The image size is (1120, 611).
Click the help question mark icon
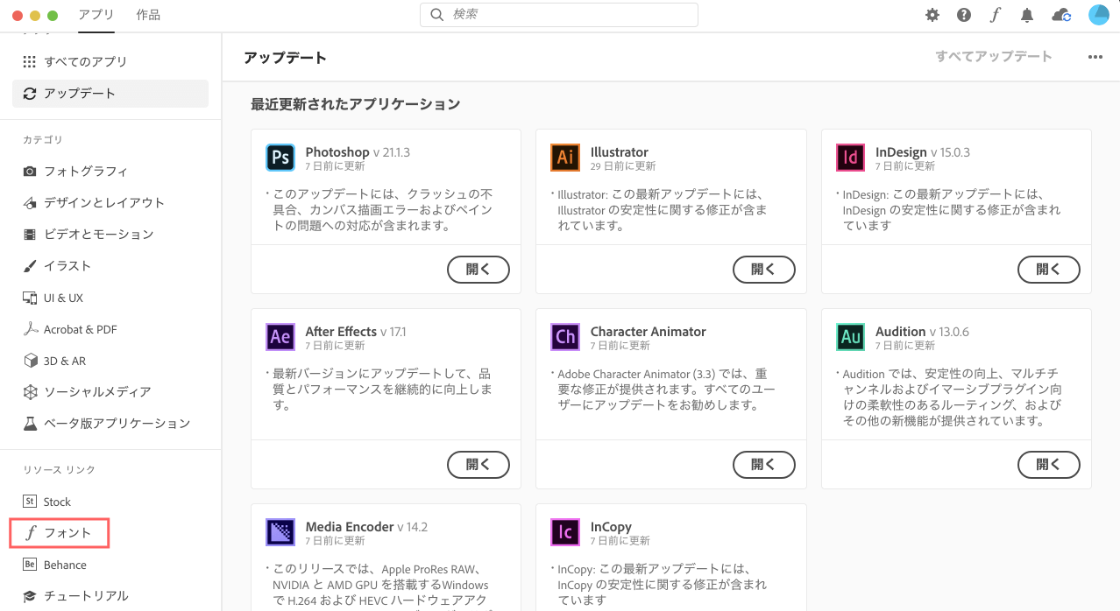pos(964,15)
